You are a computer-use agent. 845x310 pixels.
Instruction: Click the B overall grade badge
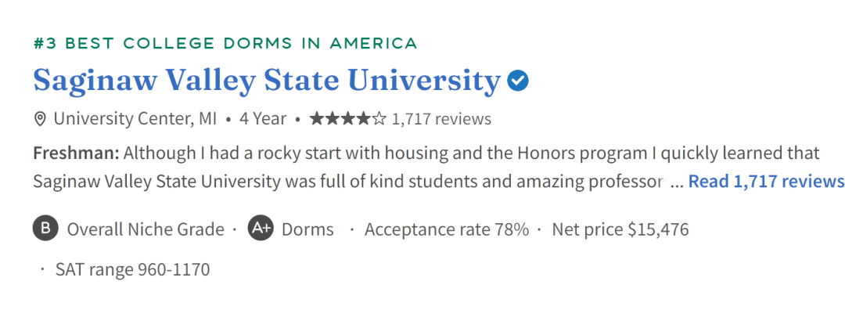[x=46, y=229]
